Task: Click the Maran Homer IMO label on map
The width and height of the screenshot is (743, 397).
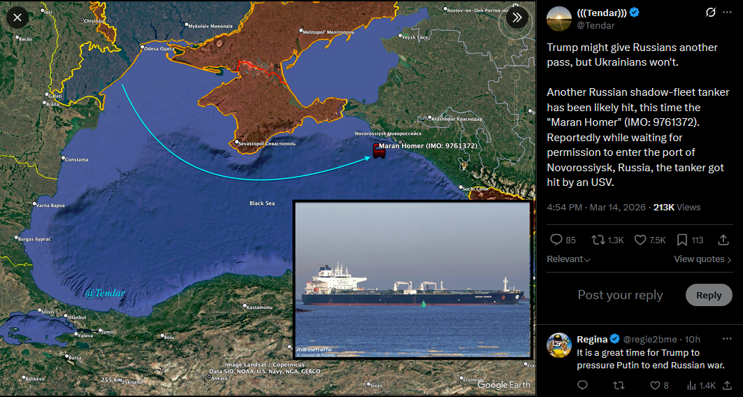Action: [x=428, y=146]
